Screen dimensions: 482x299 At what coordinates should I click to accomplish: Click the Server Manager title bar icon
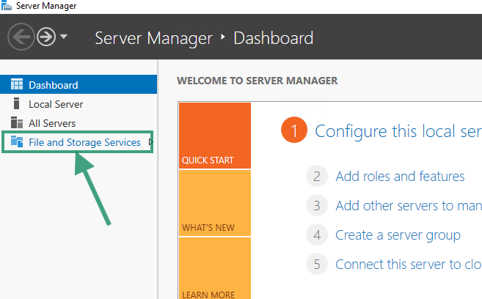(x=6, y=6)
